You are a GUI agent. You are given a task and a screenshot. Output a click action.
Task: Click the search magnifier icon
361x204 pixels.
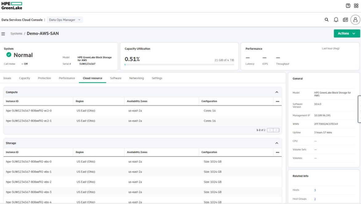coord(326,20)
